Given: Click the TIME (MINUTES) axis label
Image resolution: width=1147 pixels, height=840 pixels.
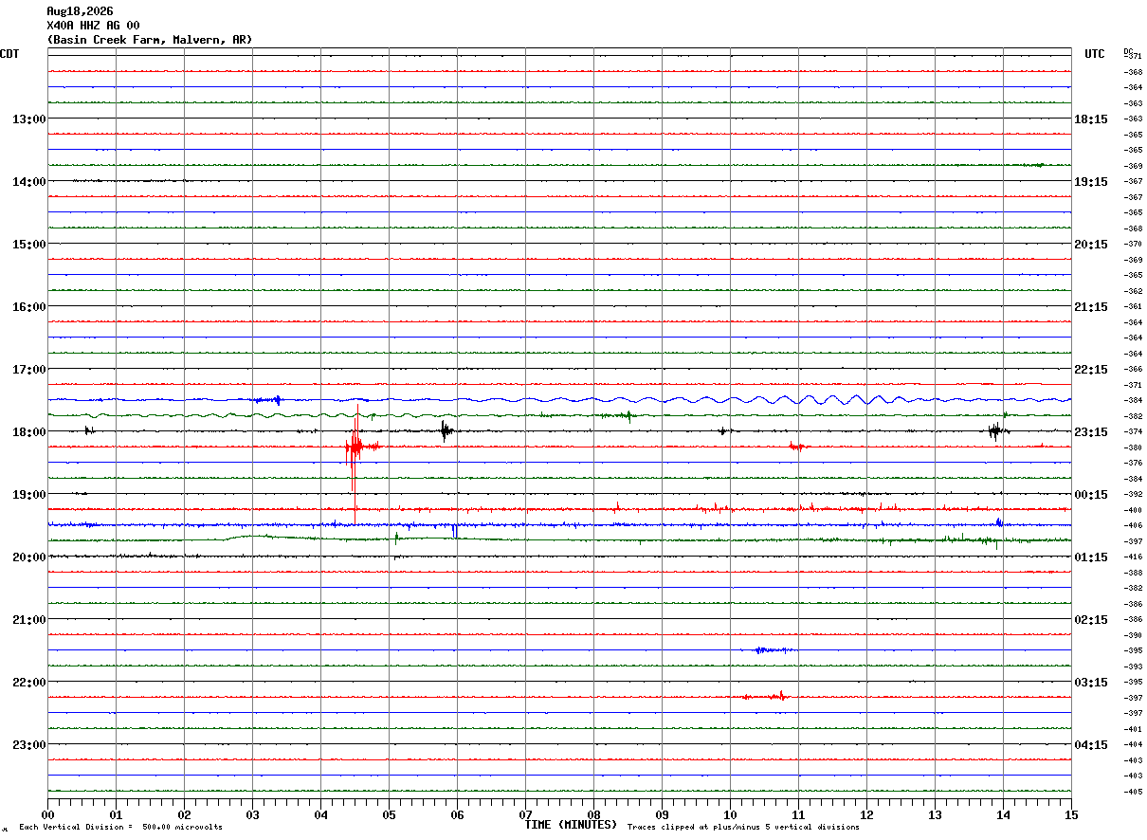Looking at the screenshot, I should pos(571,825).
